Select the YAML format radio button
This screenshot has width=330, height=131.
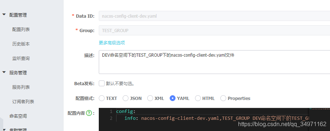point(173,98)
